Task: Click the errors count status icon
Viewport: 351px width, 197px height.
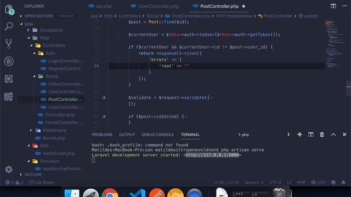Action: 10,182
